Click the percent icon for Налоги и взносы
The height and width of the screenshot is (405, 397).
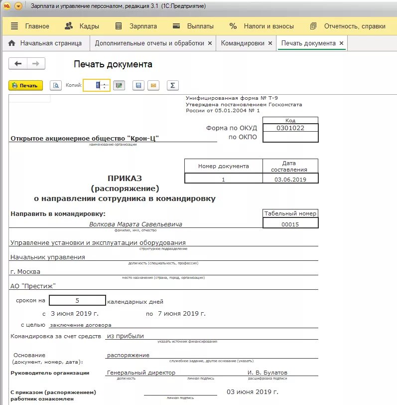[233, 26]
